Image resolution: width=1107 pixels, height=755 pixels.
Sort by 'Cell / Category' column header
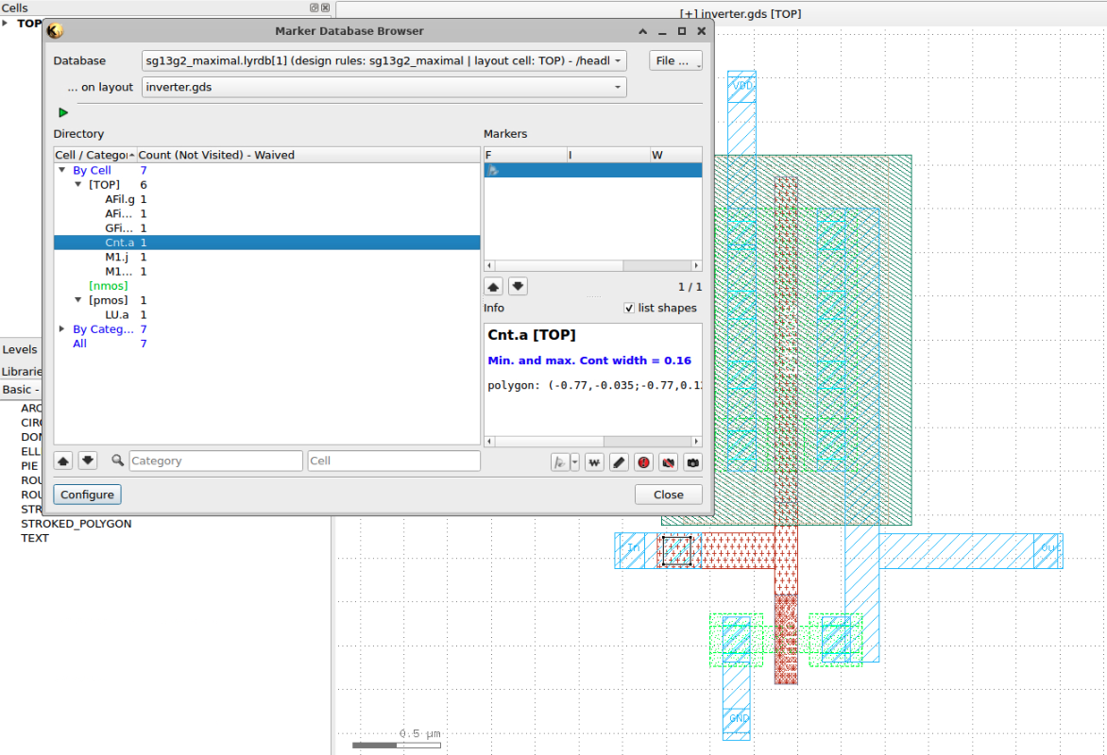coord(94,155)
